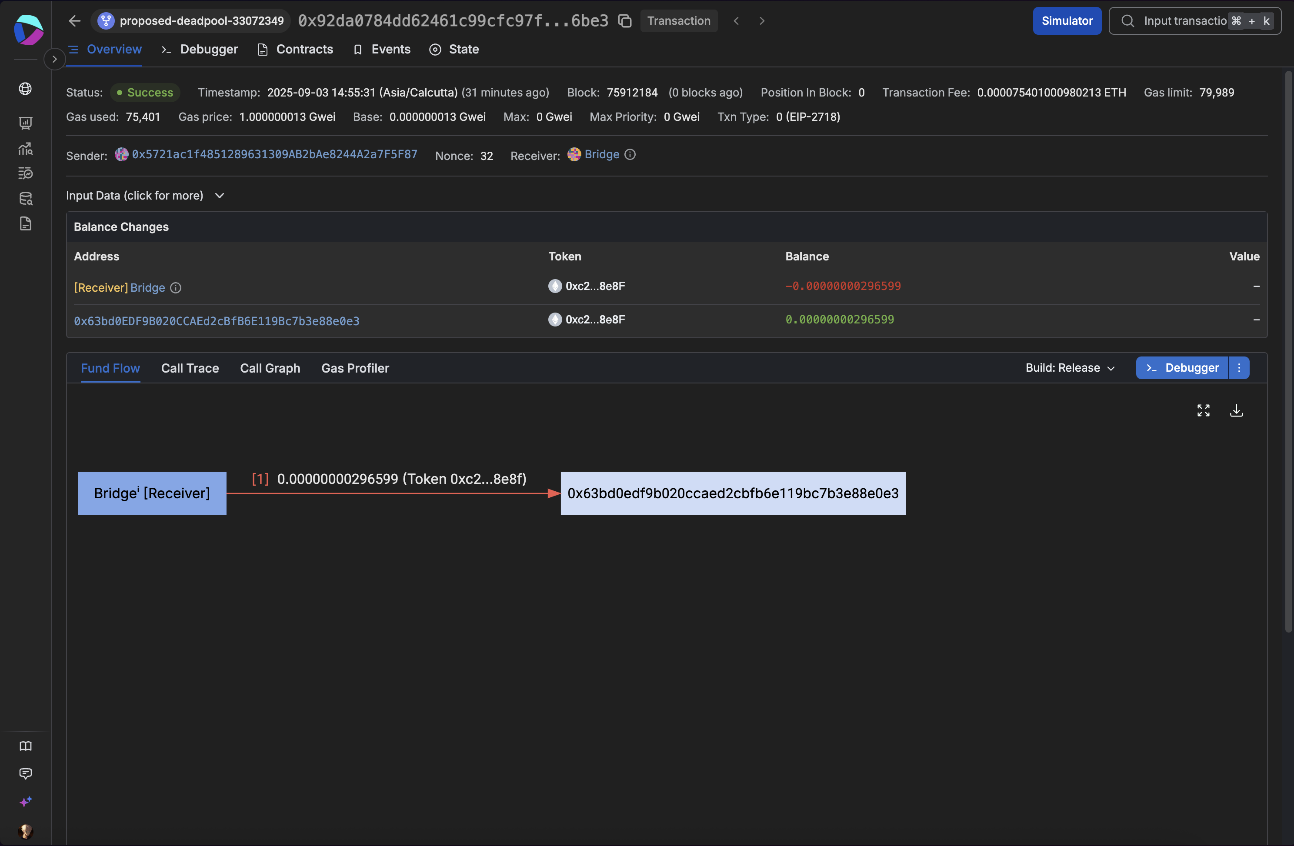Select the Fund Flow tab
1294x846 pixels.
pyautogui.click(x=110, y=368)
